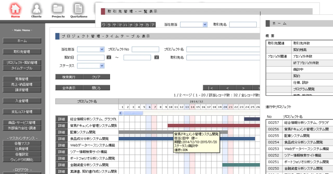
Task: Click the 検索実行 button
Action: tap(69, 77)
